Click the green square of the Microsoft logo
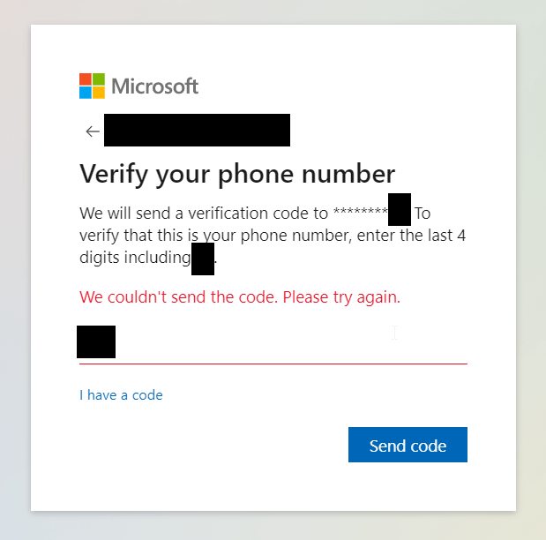Image resolution: width=546 pixels, height=540 pixels. 99,79
